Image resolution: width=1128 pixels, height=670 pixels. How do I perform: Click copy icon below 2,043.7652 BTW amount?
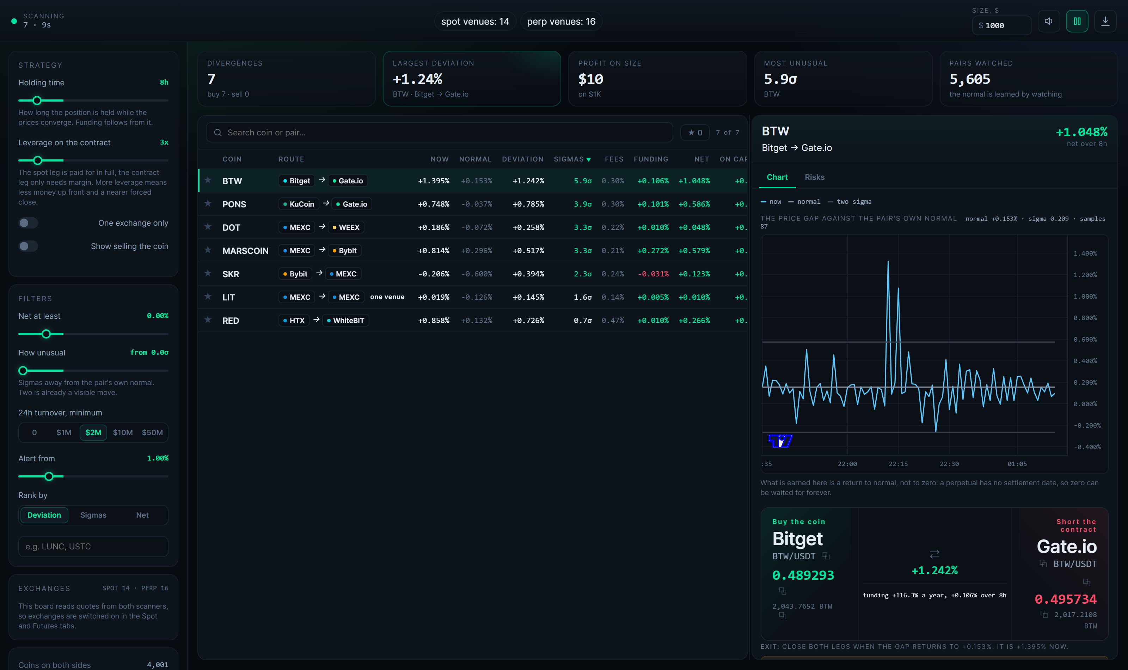(x=783, y=616)
